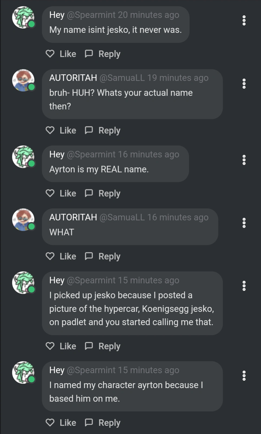
Task: Open three-dot menu on 'named my character ayrton' comment
Action: (x=244, y=376)
